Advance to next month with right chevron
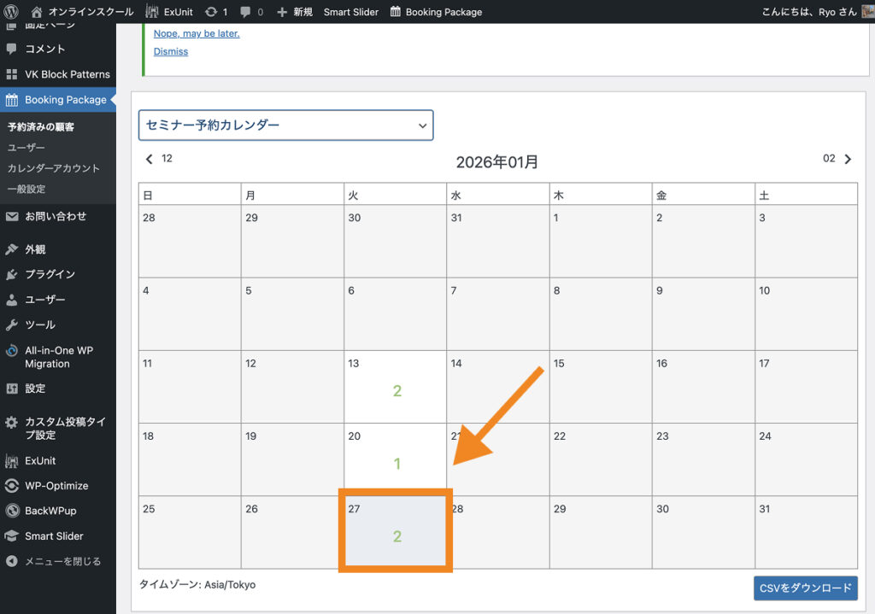Viewport: 875px width, 614px height. coord(848,159)
